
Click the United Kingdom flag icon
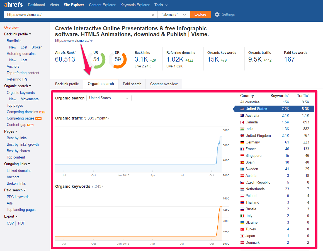click(x=242, y=136)
